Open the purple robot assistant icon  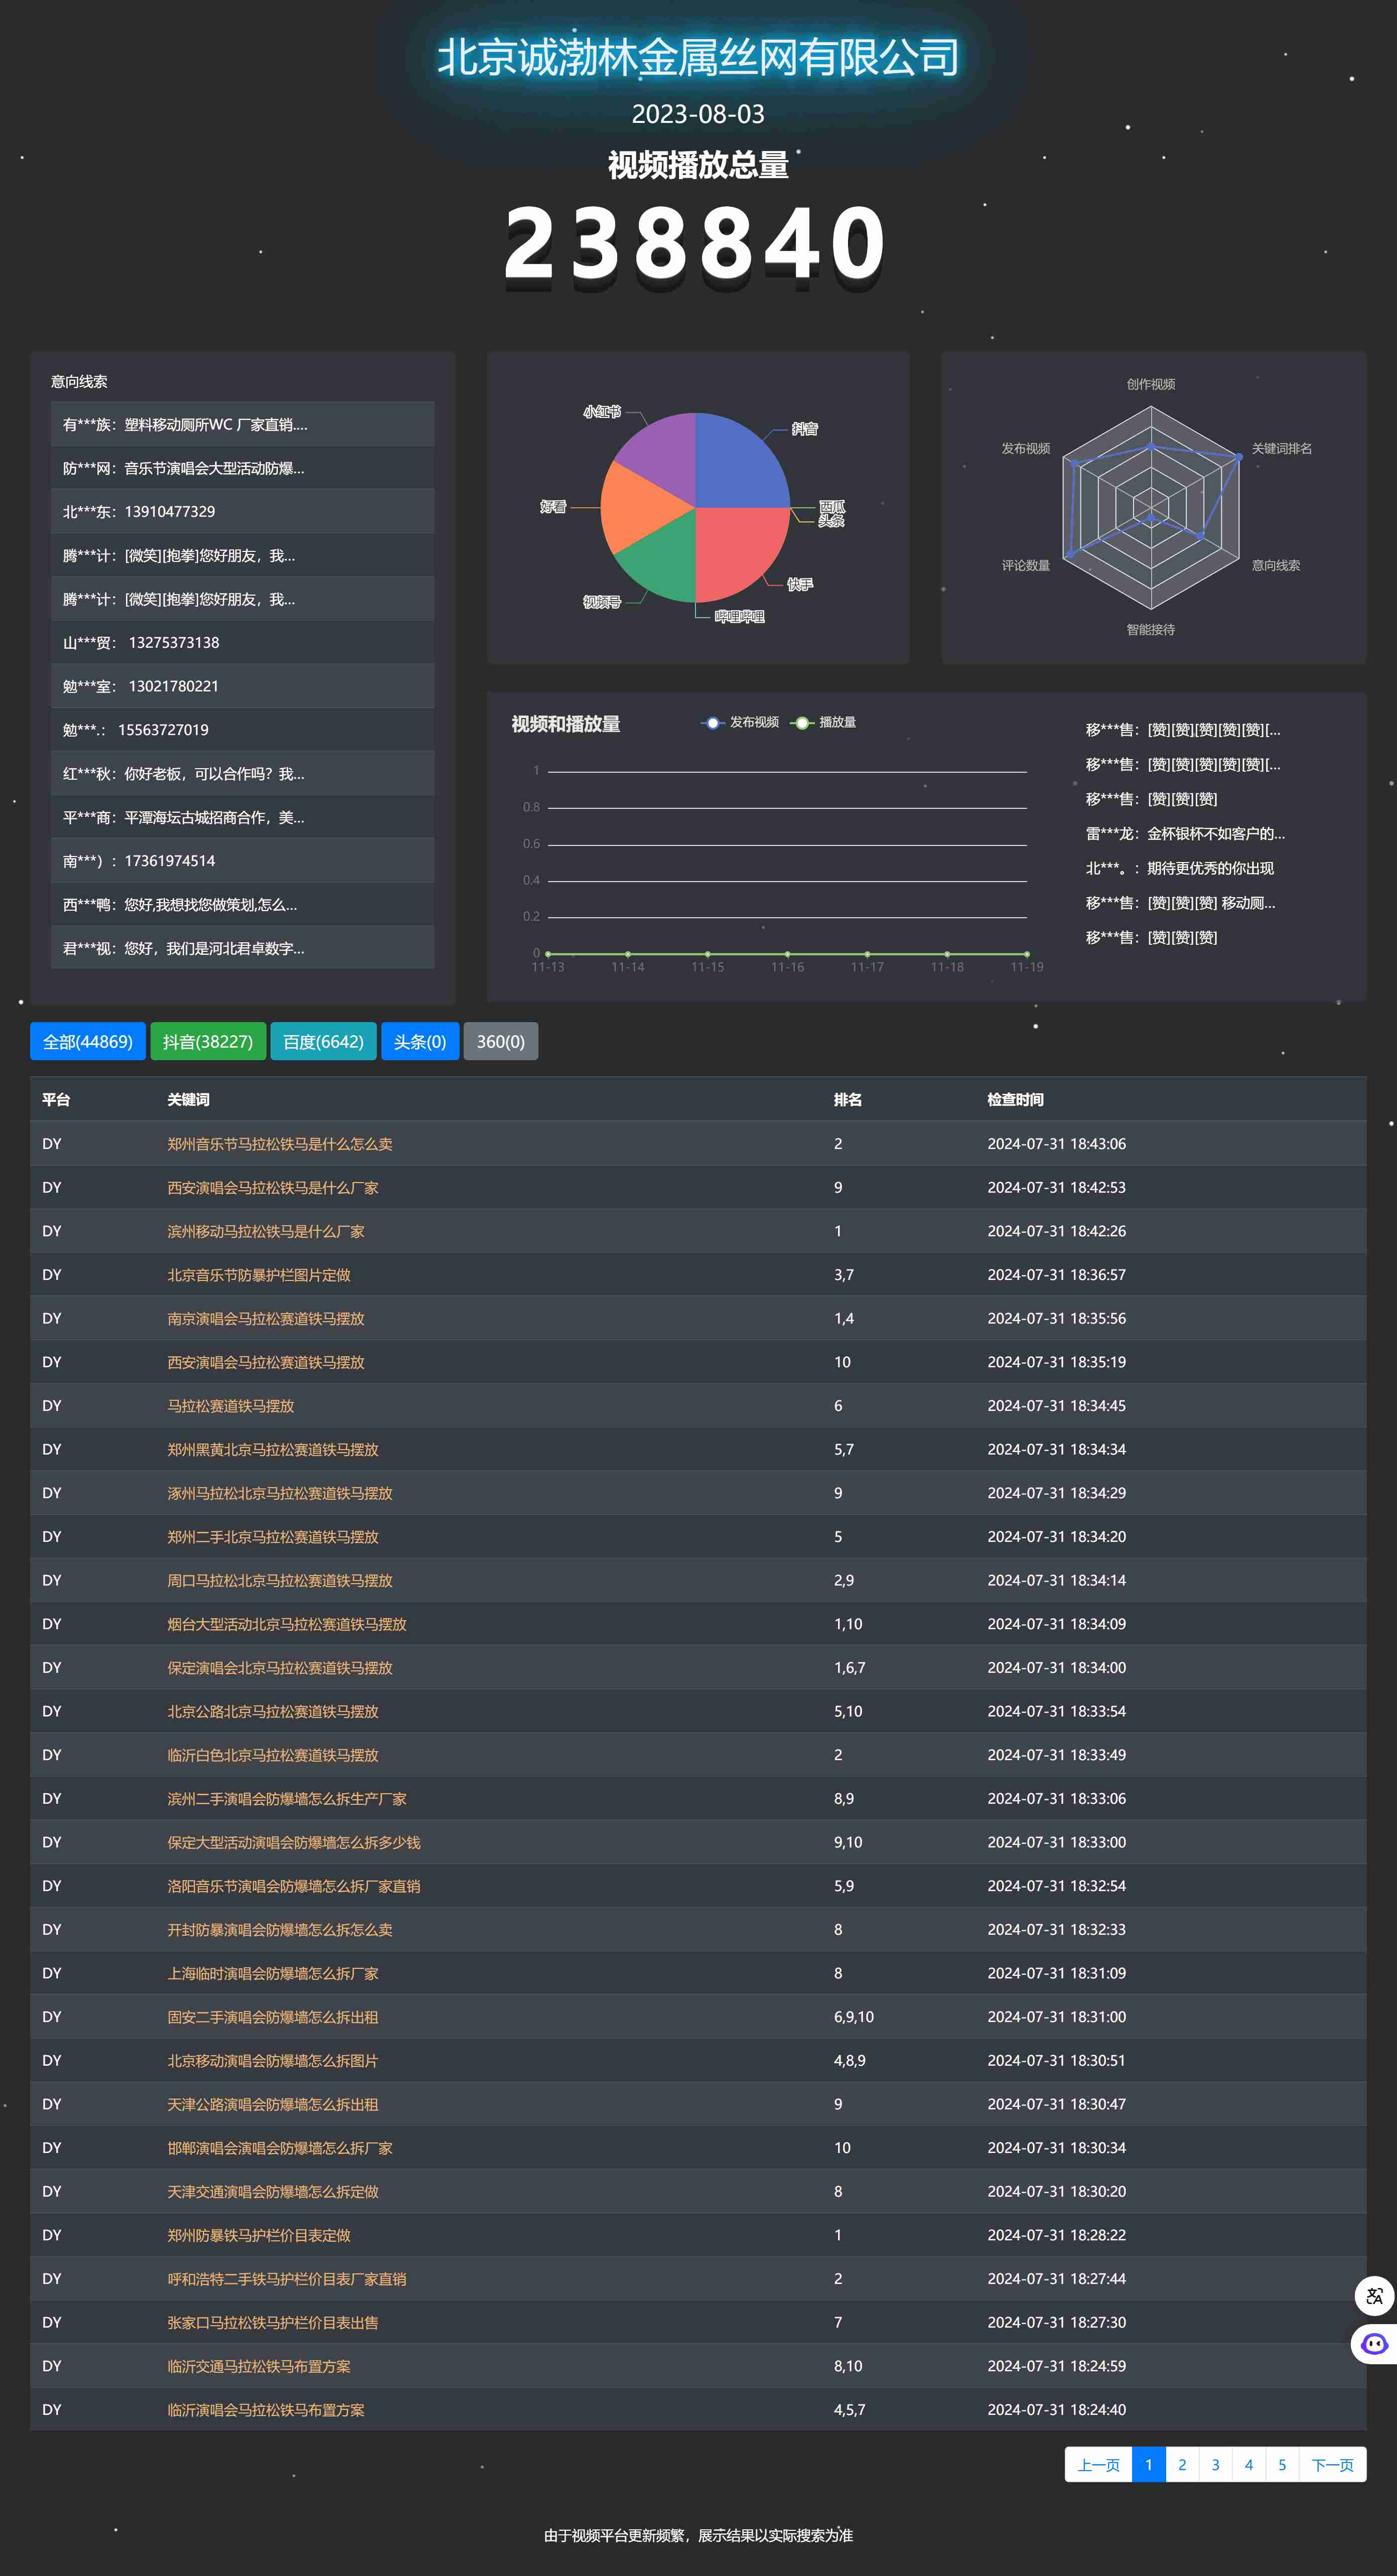(1374, 2343)
